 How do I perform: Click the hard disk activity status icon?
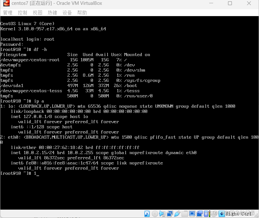pyautogui.click(x=147, y=214)
